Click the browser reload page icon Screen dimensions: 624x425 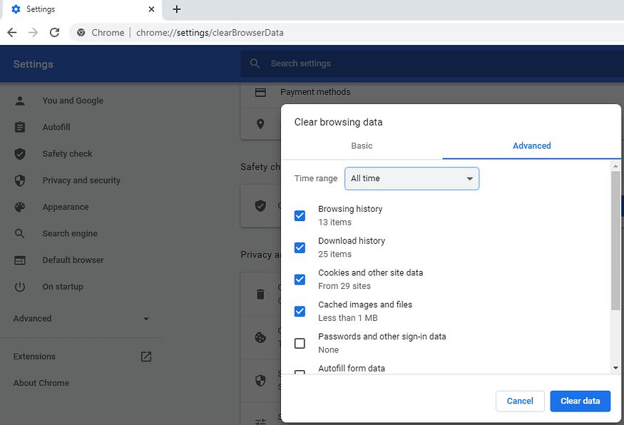(x=54, y=33)
